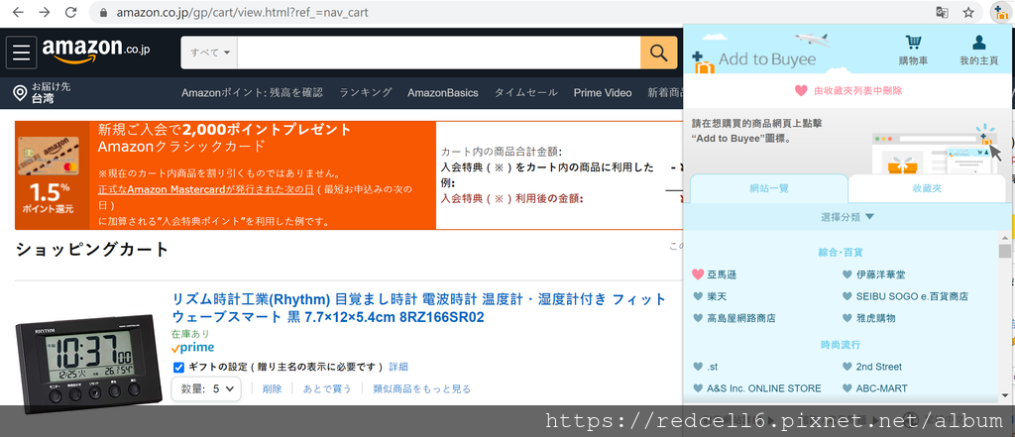Click the 削除 delete link
This screenshot has width=1015, height=437.
(x=272, y=389)
